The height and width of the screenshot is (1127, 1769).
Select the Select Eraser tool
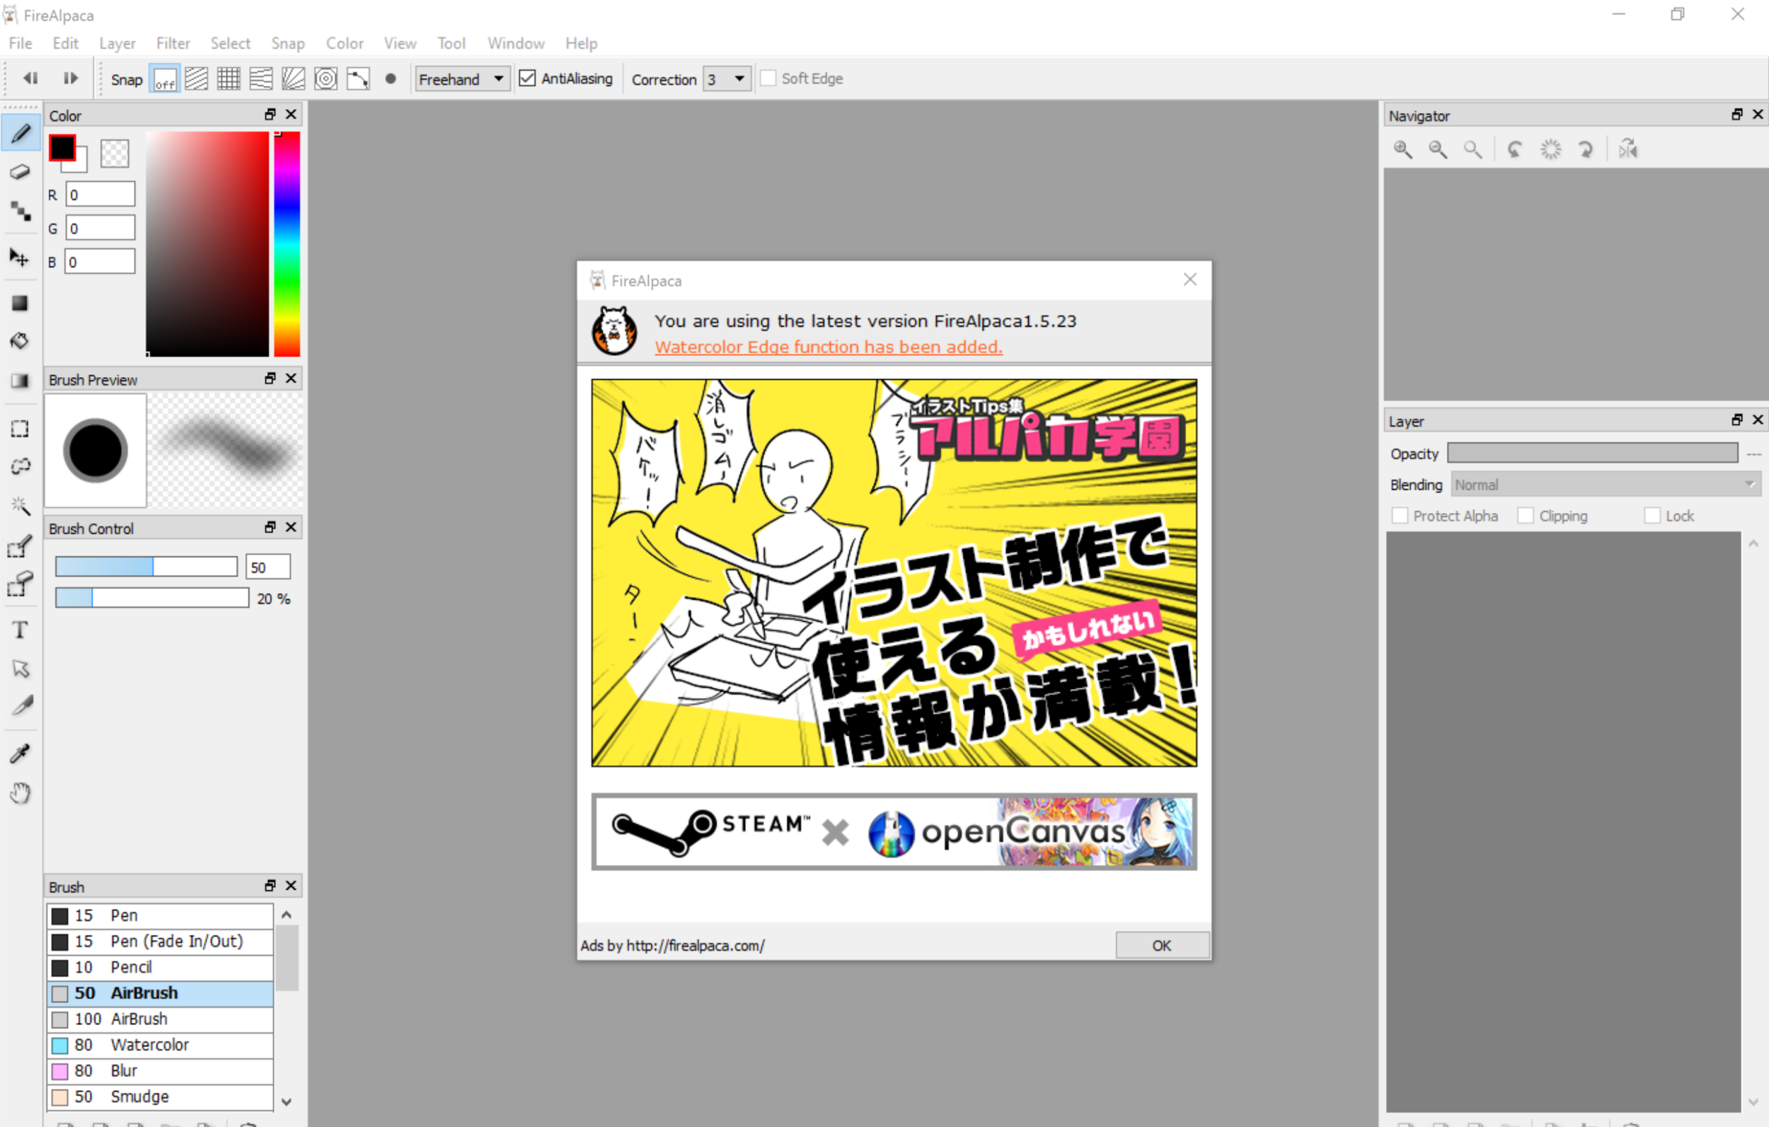tap(21, 584)
